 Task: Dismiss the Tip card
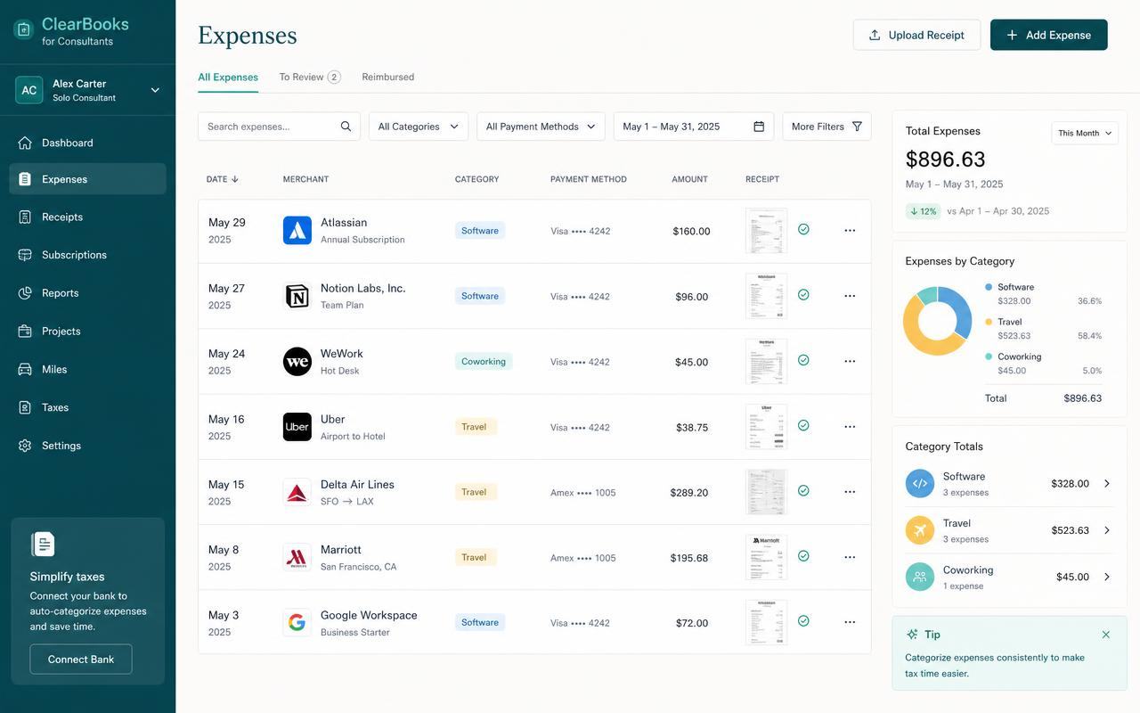(x=1106, y=635)
